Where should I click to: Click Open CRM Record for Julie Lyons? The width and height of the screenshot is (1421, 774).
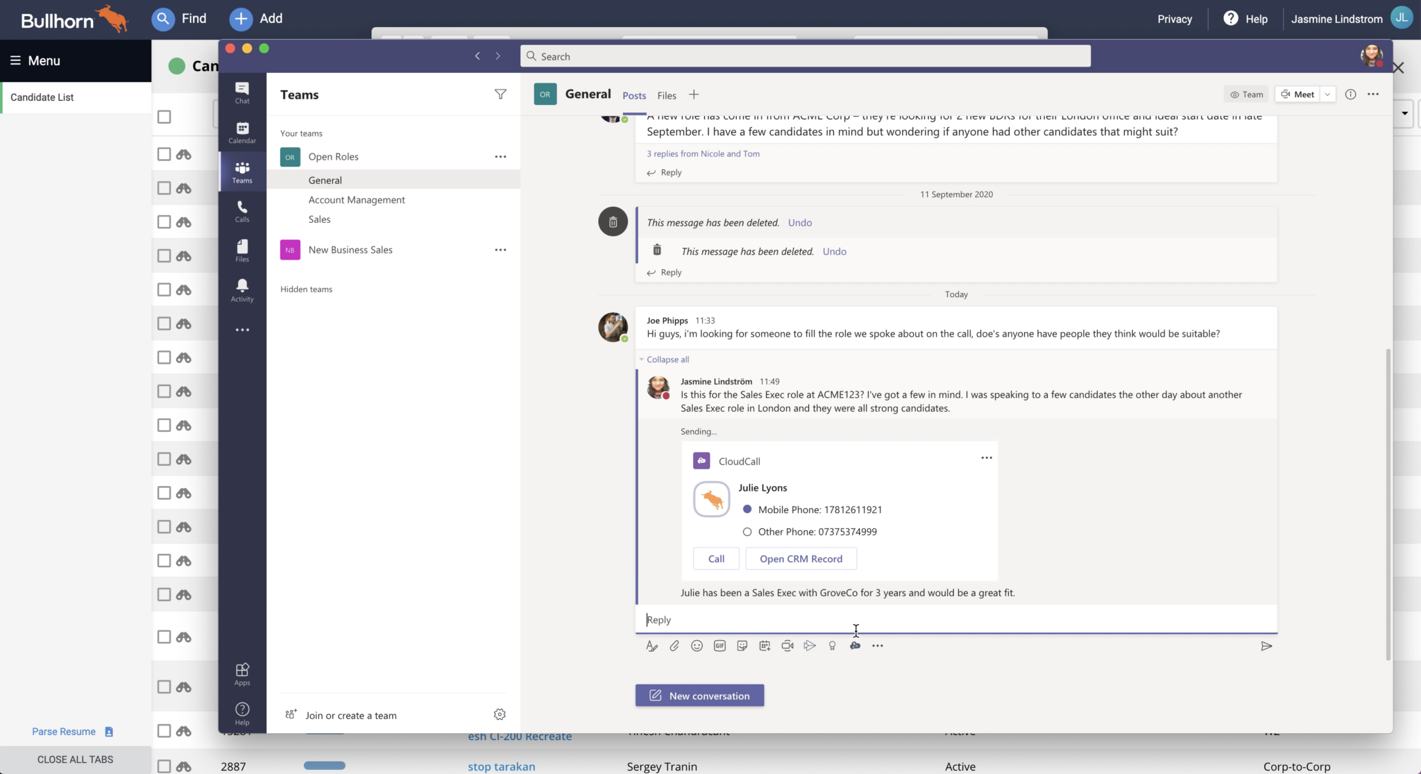[x=801, y=558]
